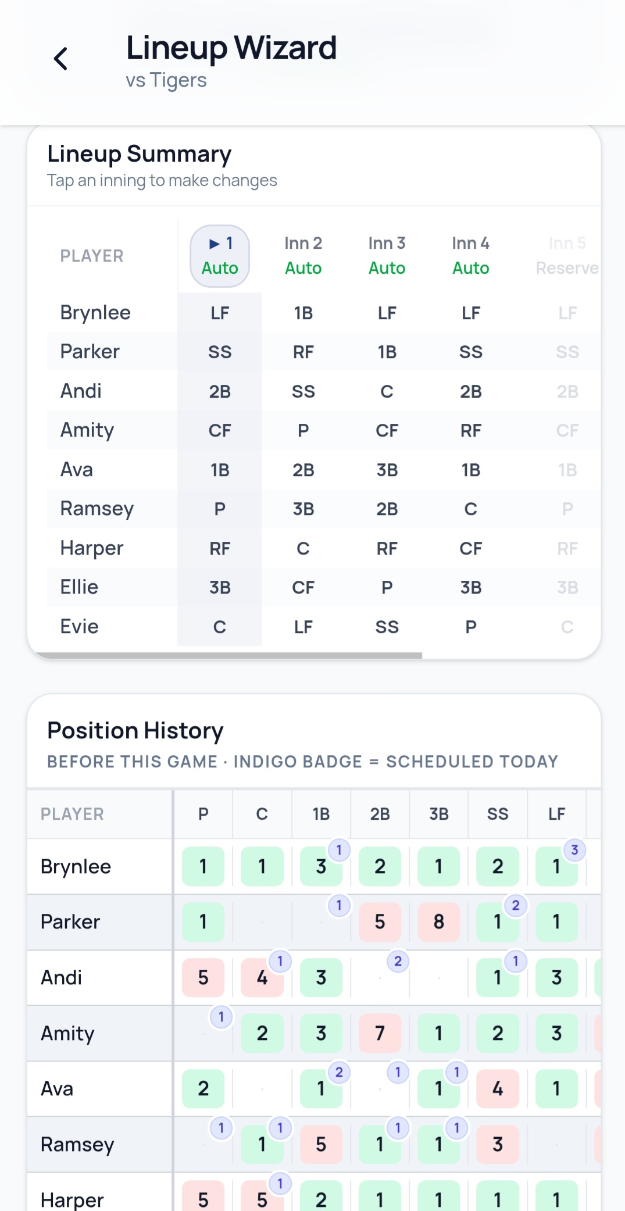
Task: Tap Amity's indigo 1 badge on P
Action: coord(221,1017)
